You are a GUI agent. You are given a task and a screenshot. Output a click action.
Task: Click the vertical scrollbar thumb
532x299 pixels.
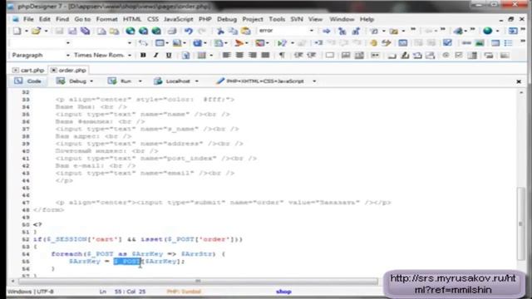[x=521, y=223]
